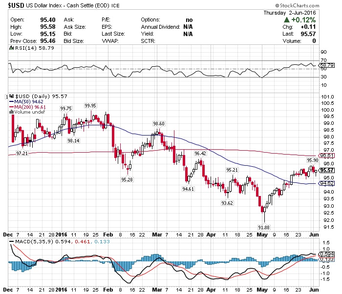The width and height of the screenshot is (342, 294).
Task: Click the 0.594 MACD axis tag
Action: click(x=326, y=254)
